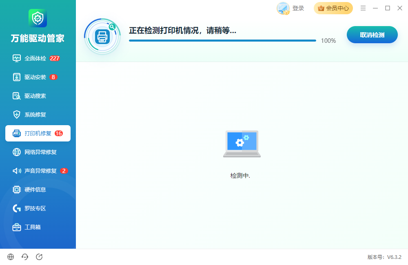Image resolution: width=408 pixels, height=265 pixels.
Task: Click the user avatar icon beside 登录
Action: [x=283, y=8]
